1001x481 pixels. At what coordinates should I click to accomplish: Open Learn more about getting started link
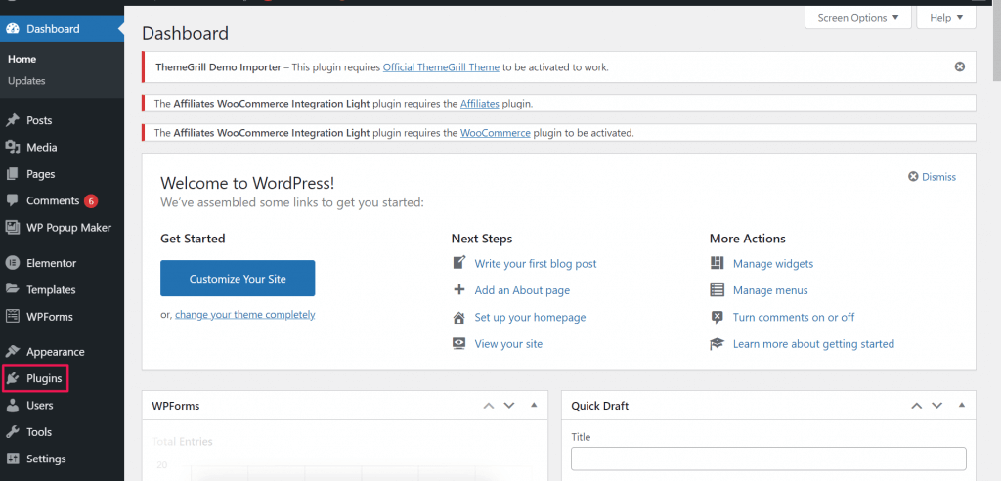click(813, 344)
